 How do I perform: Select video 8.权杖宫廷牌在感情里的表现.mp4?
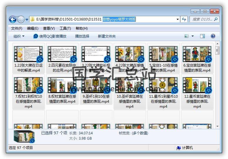click(x=62, y=89)
